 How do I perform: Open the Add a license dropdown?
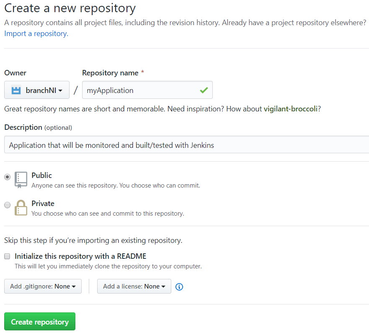(x=134, y=286)
